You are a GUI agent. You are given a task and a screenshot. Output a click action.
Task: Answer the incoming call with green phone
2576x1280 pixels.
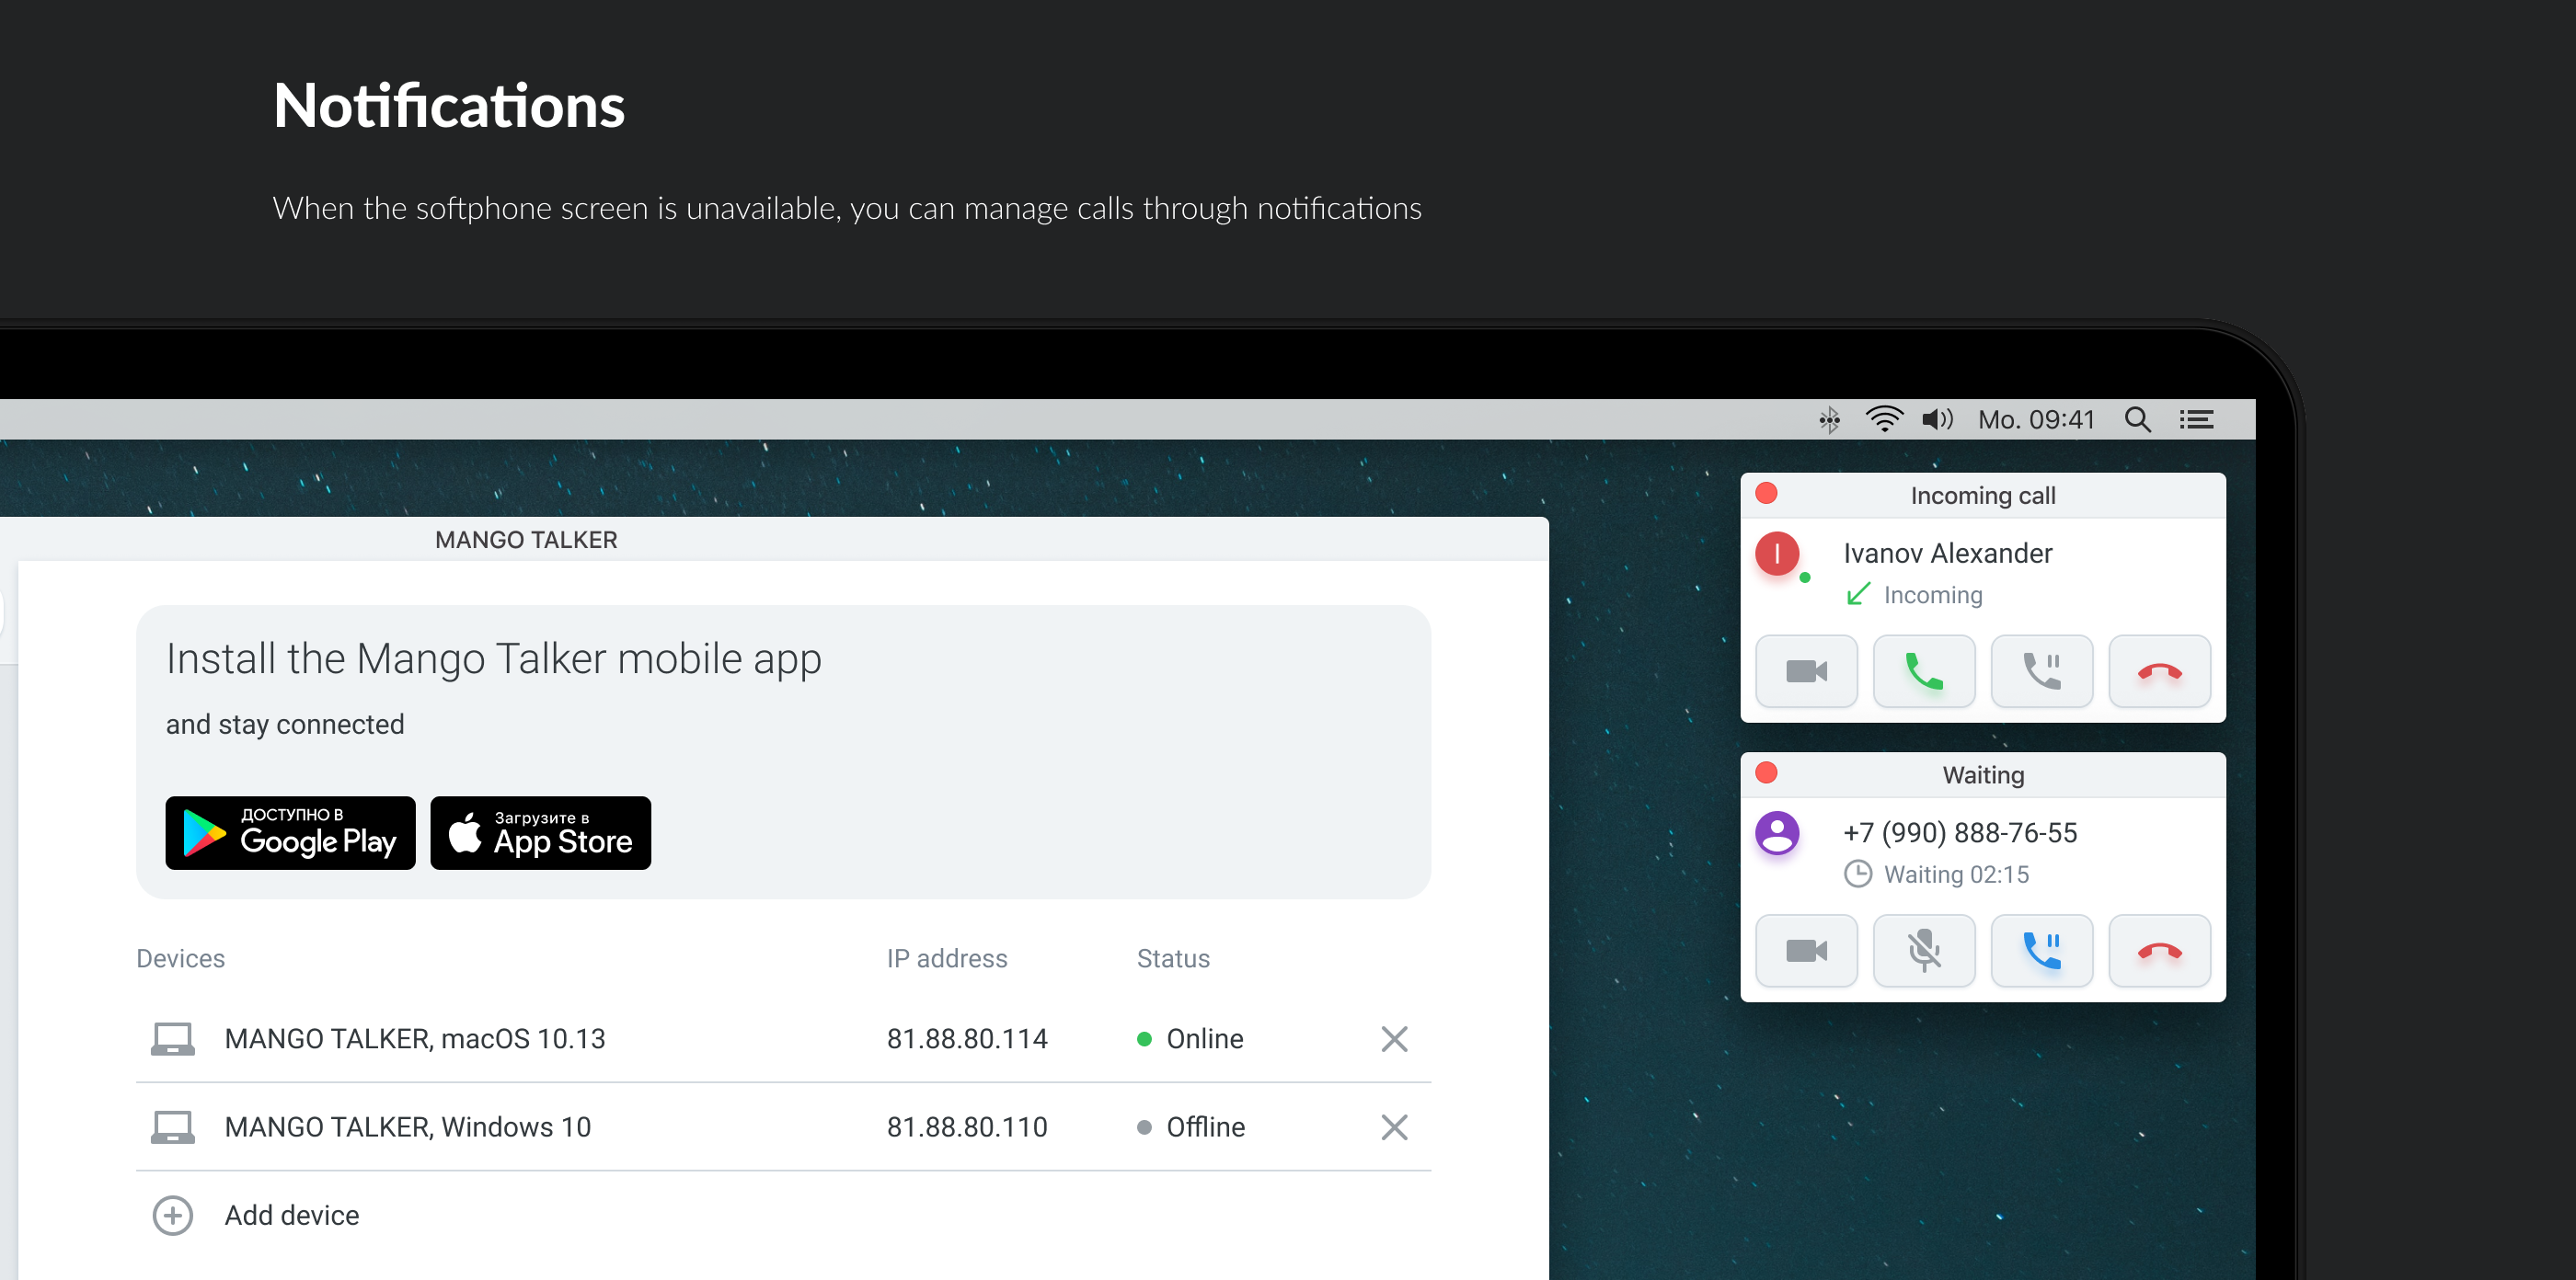click(x=1924, y=671)
